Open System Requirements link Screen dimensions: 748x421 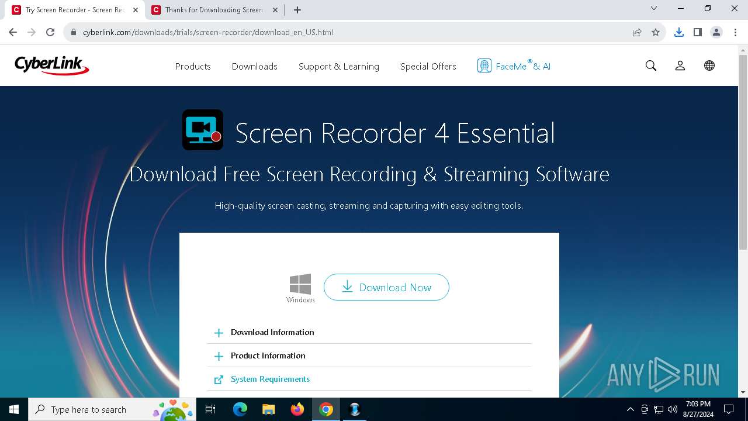point(270,379)
